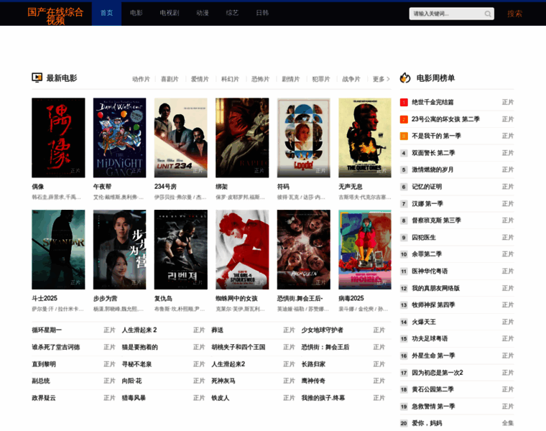Open 死神灰马 list entry
Image resolution: width=546 pixels, height=431 pixels.
click(223, 381)
